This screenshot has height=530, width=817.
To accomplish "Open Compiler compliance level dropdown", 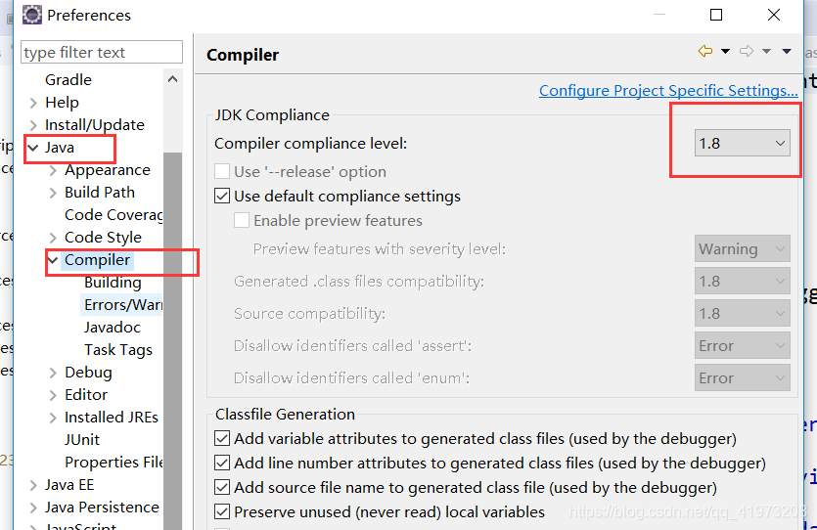I will (742, 143).
